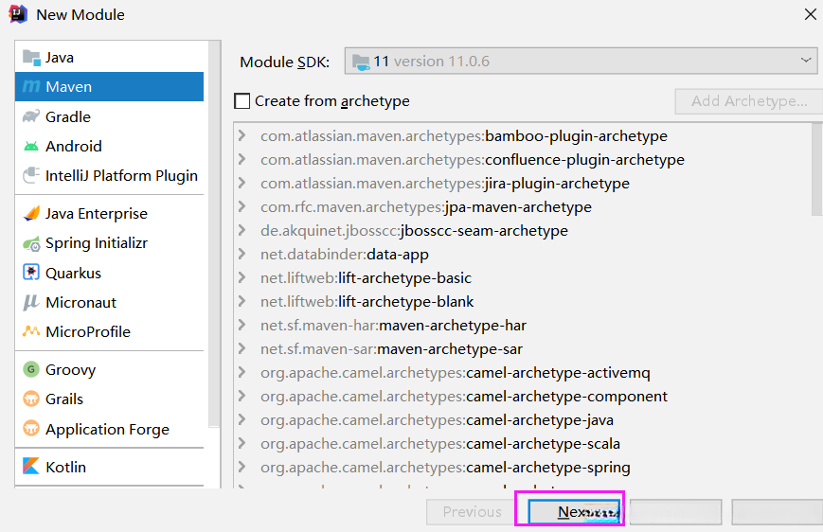Click the Application Forge icon
Image resolution: width=823 pixels, height=532 pixels.
coord(31,429)
